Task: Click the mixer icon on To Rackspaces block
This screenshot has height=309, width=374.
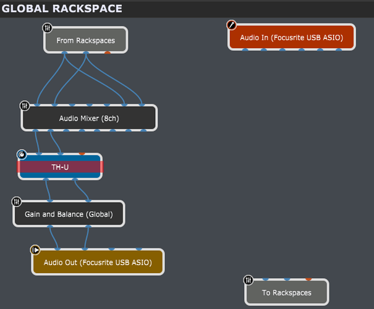Action: click(249, 280)
